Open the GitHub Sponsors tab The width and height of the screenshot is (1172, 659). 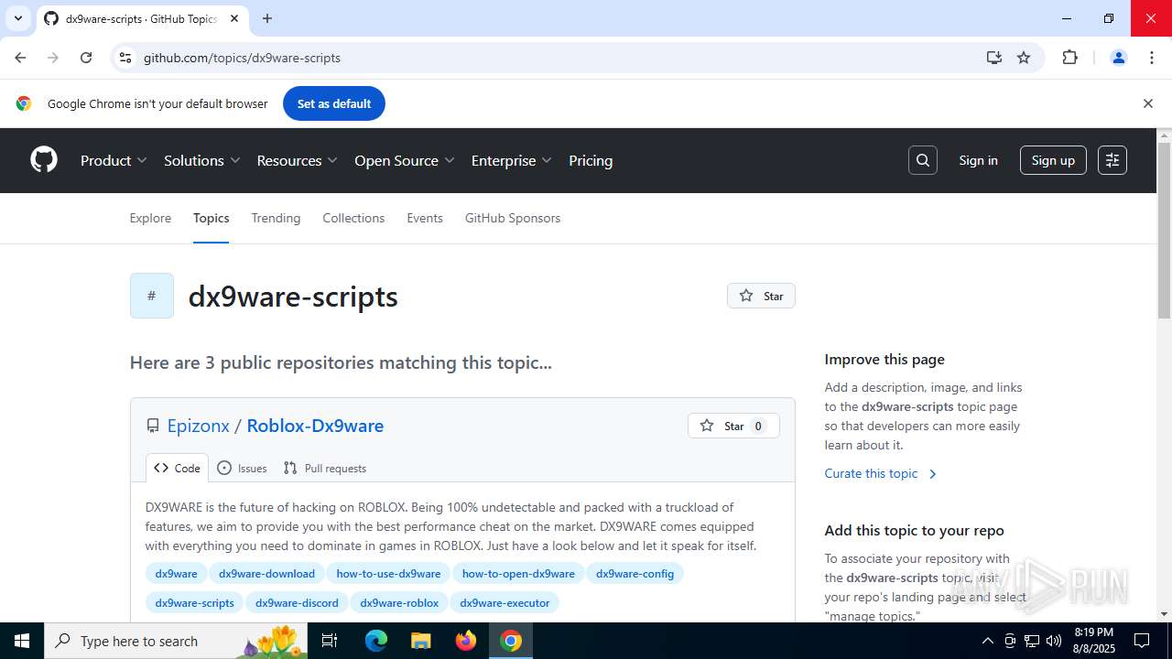(x=513, y=218)
